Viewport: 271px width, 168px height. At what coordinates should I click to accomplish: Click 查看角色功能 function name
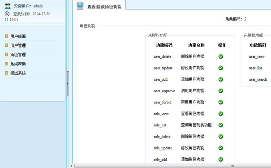[x=192, y=113]
